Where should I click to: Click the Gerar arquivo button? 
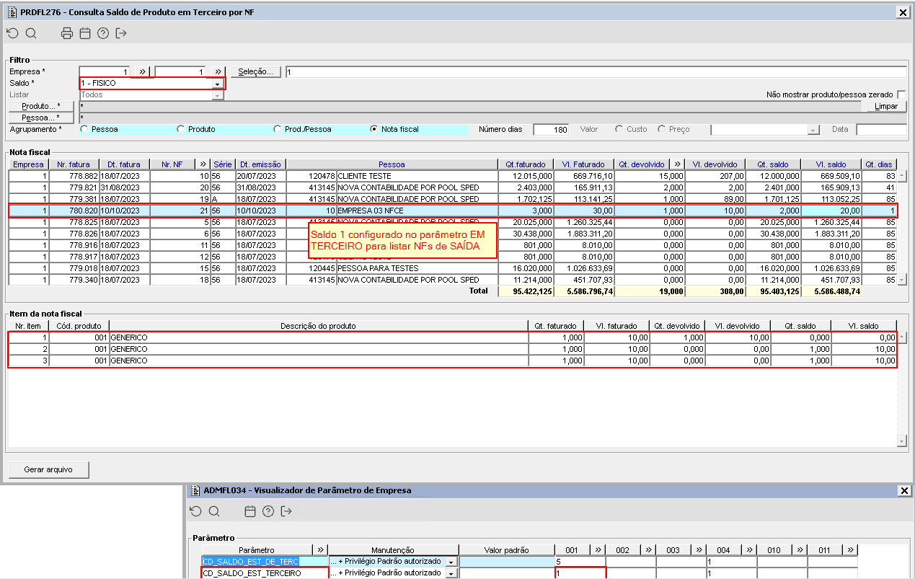click(48, 469)
